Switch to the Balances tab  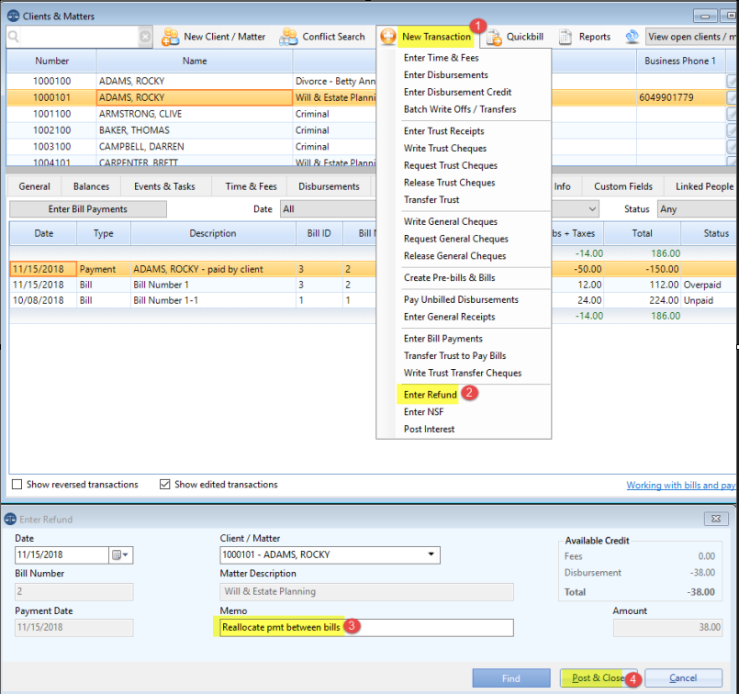pos(91,186)
